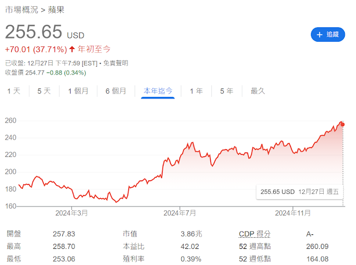356x265 pixels.
Task: Click the 52 週高點 value 260.09
Action: click(x=317, y=247)
